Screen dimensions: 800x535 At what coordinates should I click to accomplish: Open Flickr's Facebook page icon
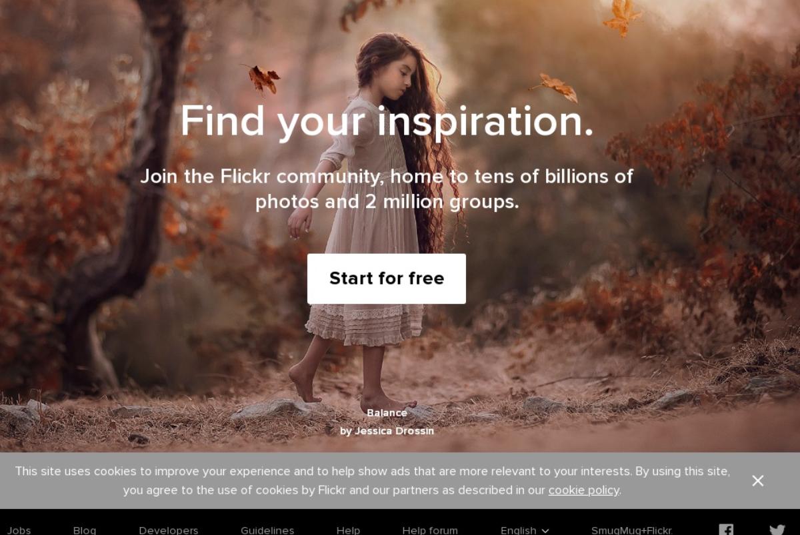coord(726,530)
